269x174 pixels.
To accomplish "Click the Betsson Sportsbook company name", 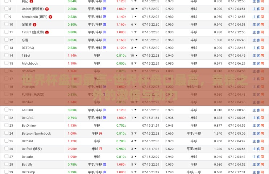I will (36, 133).
